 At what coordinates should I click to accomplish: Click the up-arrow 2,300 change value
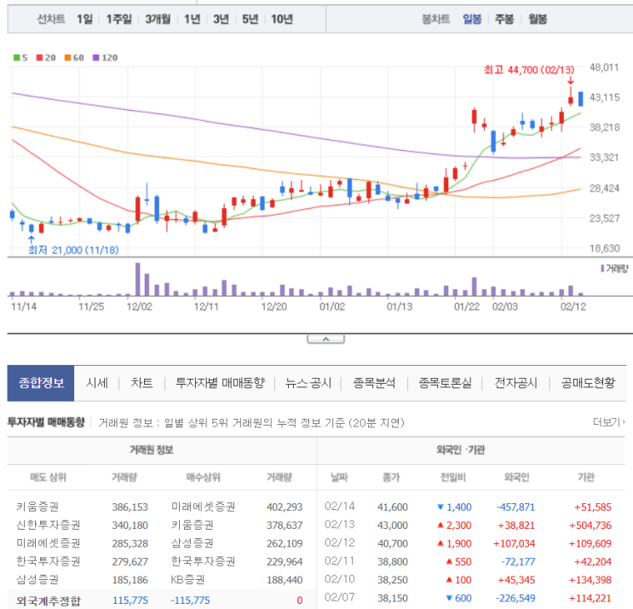click(x=455, y=525)
